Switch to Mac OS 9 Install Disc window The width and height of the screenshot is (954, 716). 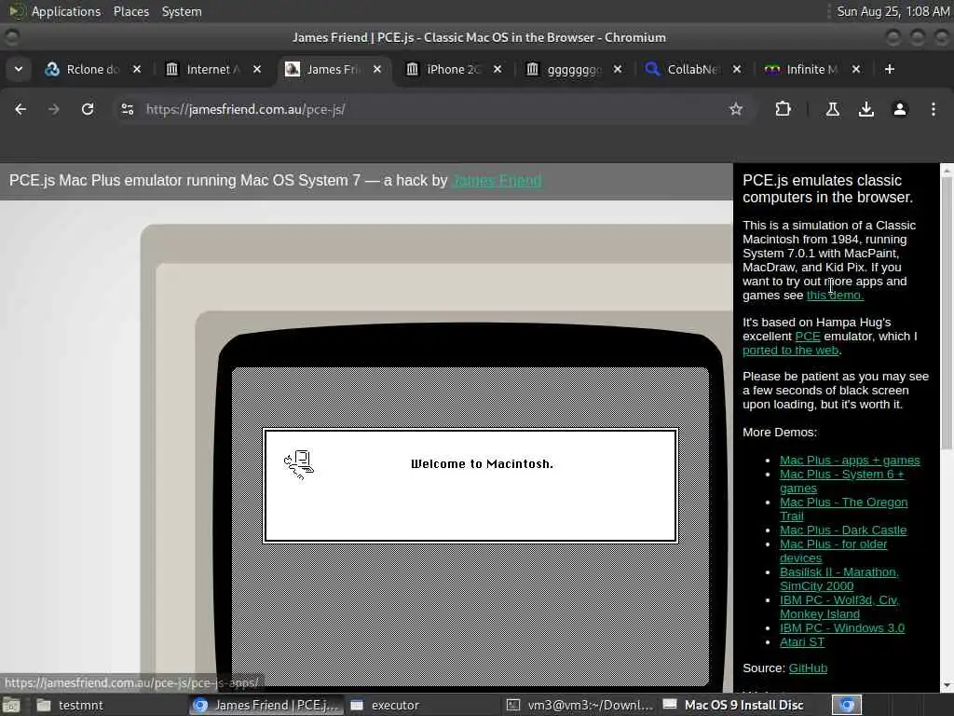tap(733, 705)
